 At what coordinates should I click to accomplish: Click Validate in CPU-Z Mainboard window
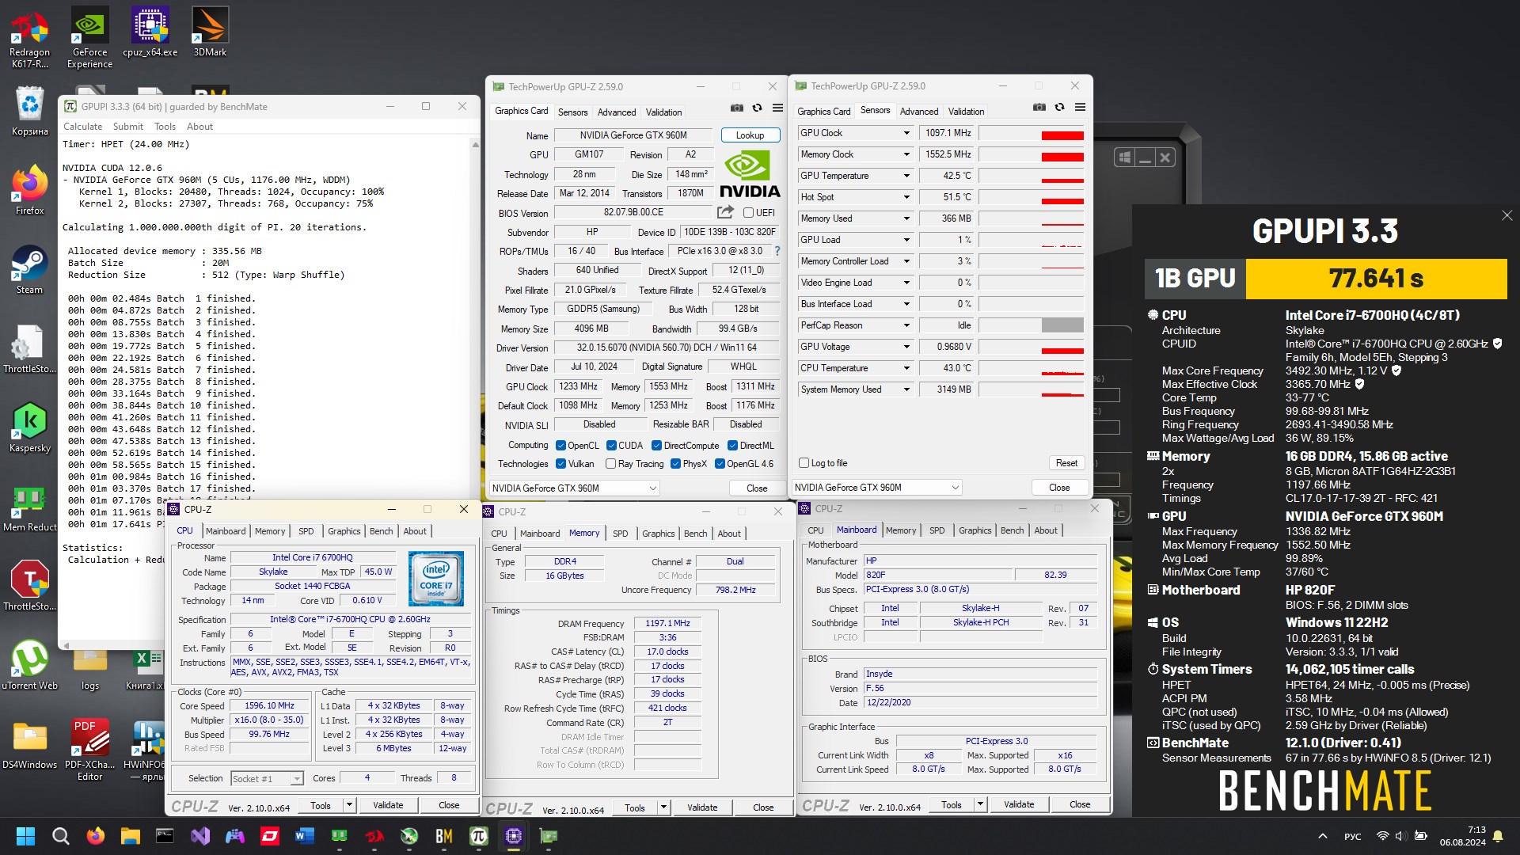1019,804
